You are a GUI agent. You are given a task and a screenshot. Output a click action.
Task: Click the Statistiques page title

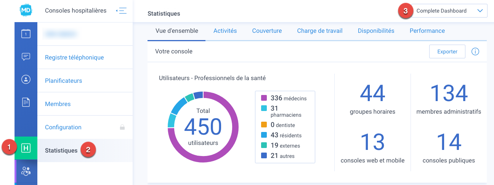(x=164, y=14)
